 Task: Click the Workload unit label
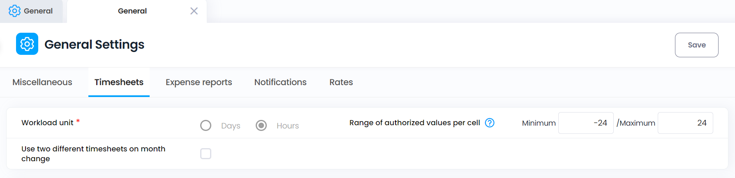click(x=47, y=123)
